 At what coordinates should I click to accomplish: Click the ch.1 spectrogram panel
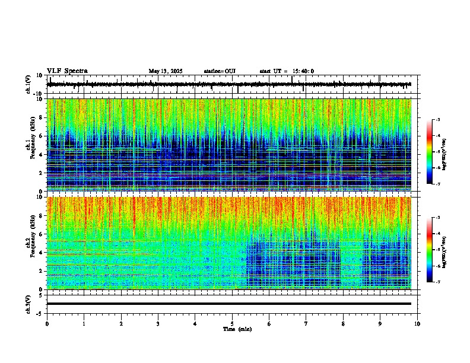(x=229, y=145)
